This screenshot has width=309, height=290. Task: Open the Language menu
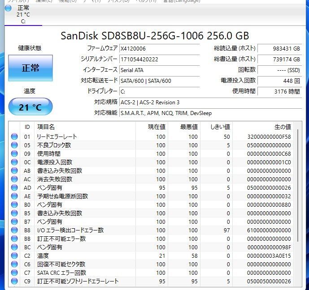(182, 1)
